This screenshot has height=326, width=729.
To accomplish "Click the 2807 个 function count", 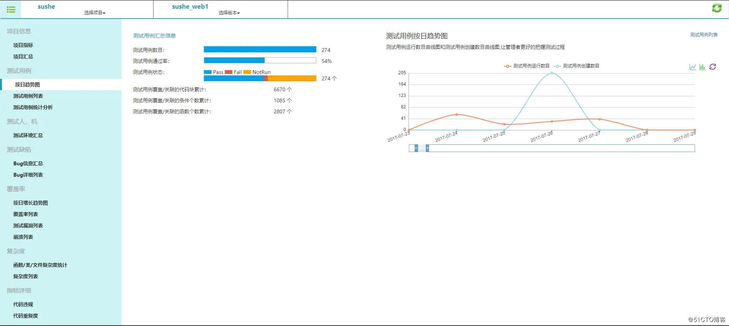I will point(283,111).
